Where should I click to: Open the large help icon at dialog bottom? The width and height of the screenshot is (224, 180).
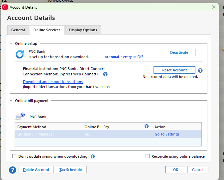13,170
